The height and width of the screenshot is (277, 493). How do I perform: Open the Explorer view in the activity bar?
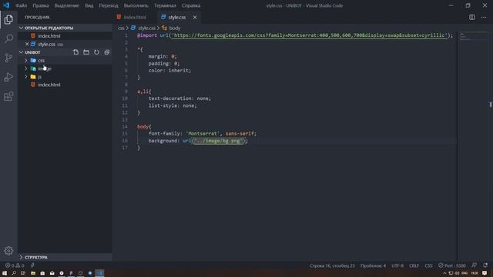click(8, 19)
